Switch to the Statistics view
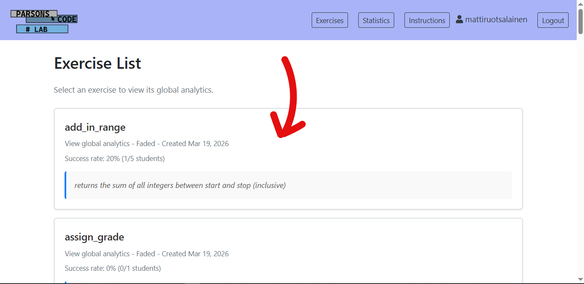This screenshot has height=284, width=584. [376, 20]
